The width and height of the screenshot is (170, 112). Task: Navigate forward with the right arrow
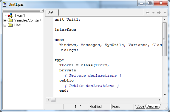pyautogui.click(x=159, y=13)
